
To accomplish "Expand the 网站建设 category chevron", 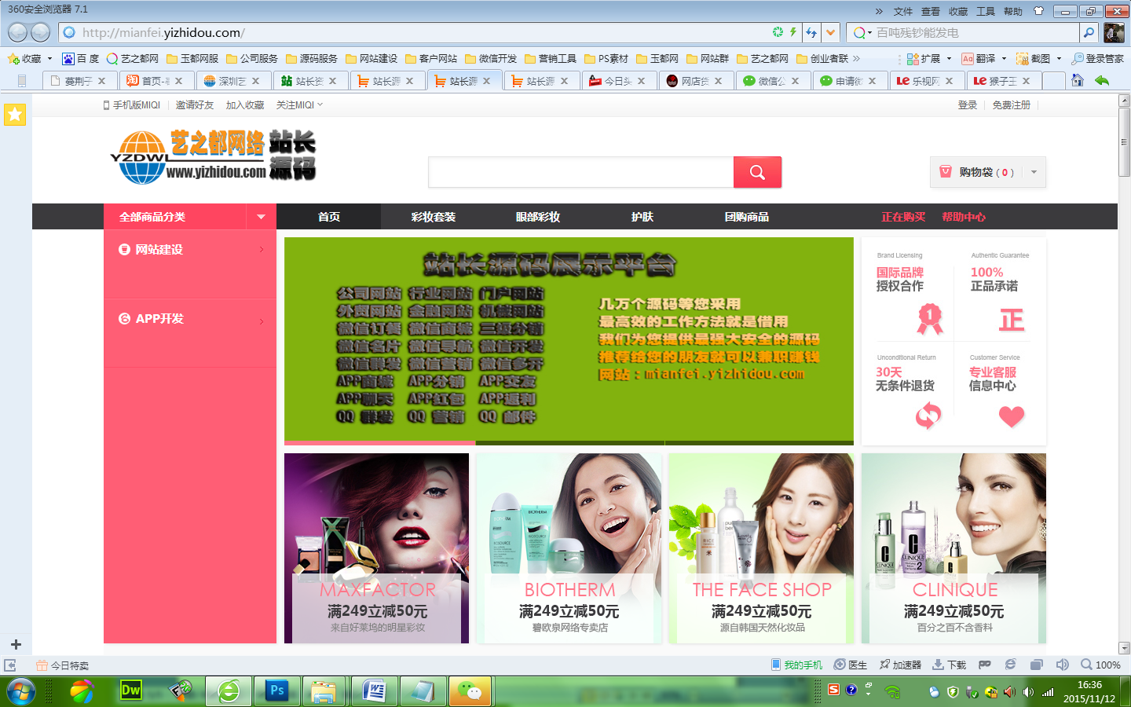I will (x=262, y=250).
